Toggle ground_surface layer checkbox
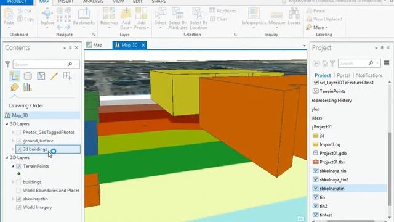Image resolution: width=394 pixels, height=222 pixels. point(18,141)
